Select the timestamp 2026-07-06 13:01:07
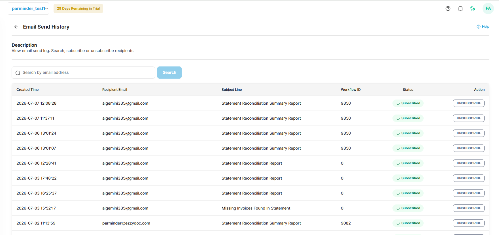The width and height of the screenshot is (499, 235). [36, 148]
